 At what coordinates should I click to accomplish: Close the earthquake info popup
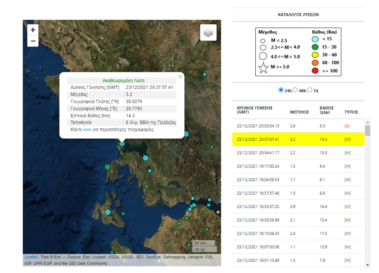click(x=180, y=77)
